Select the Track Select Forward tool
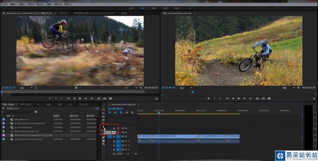Screen dimensions: 318x161 point(103,110)
